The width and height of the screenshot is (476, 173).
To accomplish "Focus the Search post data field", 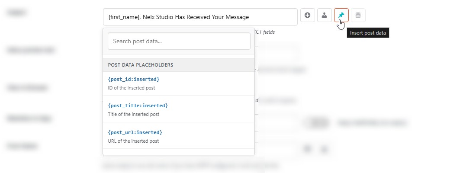I will coord(179,41).
